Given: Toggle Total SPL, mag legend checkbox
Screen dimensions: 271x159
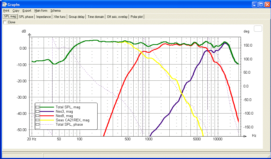Looking at the screenshot, I should 37,107.
